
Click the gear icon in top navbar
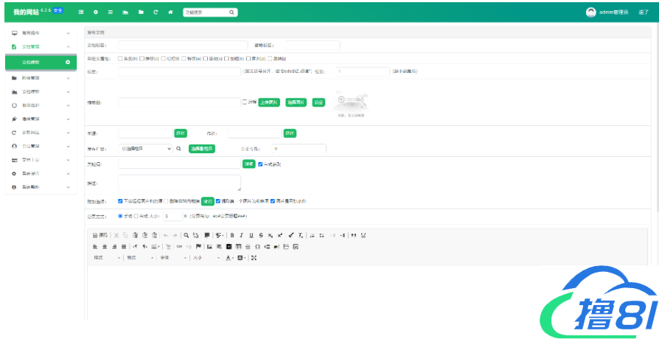pos(96,13)
